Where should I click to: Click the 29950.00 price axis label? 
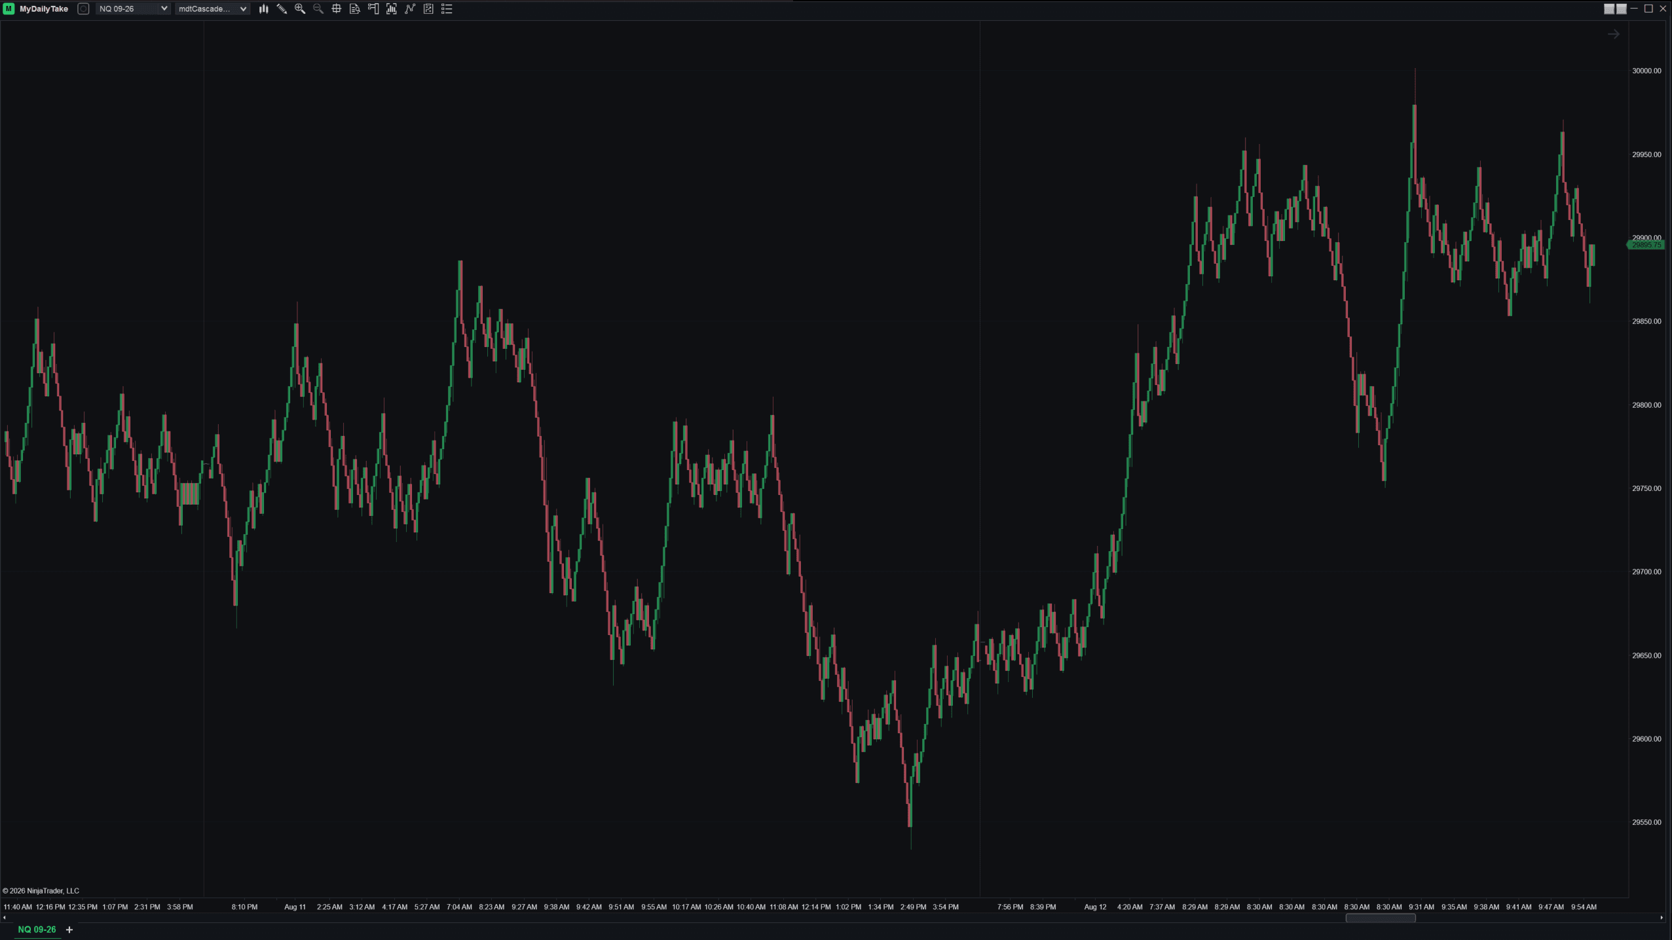point(1646,154)
